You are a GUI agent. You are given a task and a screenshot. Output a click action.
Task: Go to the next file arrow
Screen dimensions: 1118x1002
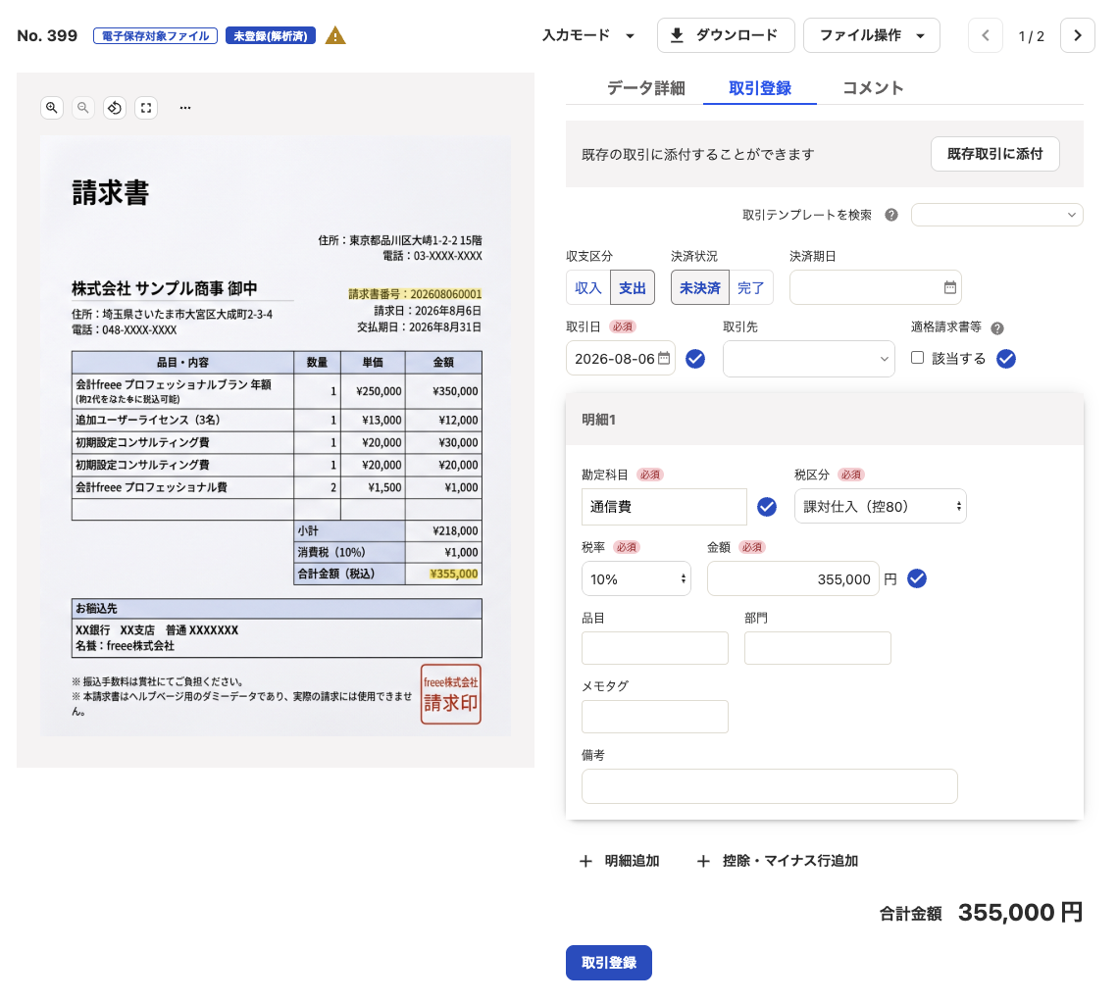coord(1078,35)
